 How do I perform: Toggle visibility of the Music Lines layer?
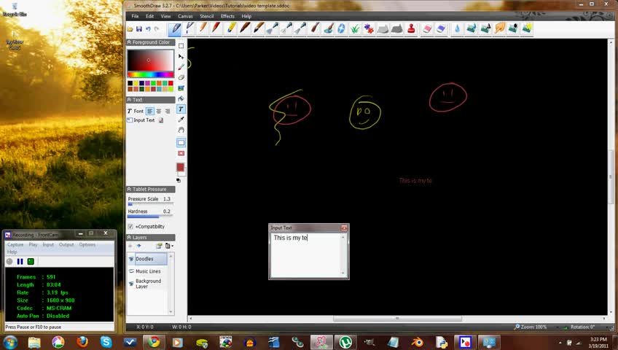point(131,271)
